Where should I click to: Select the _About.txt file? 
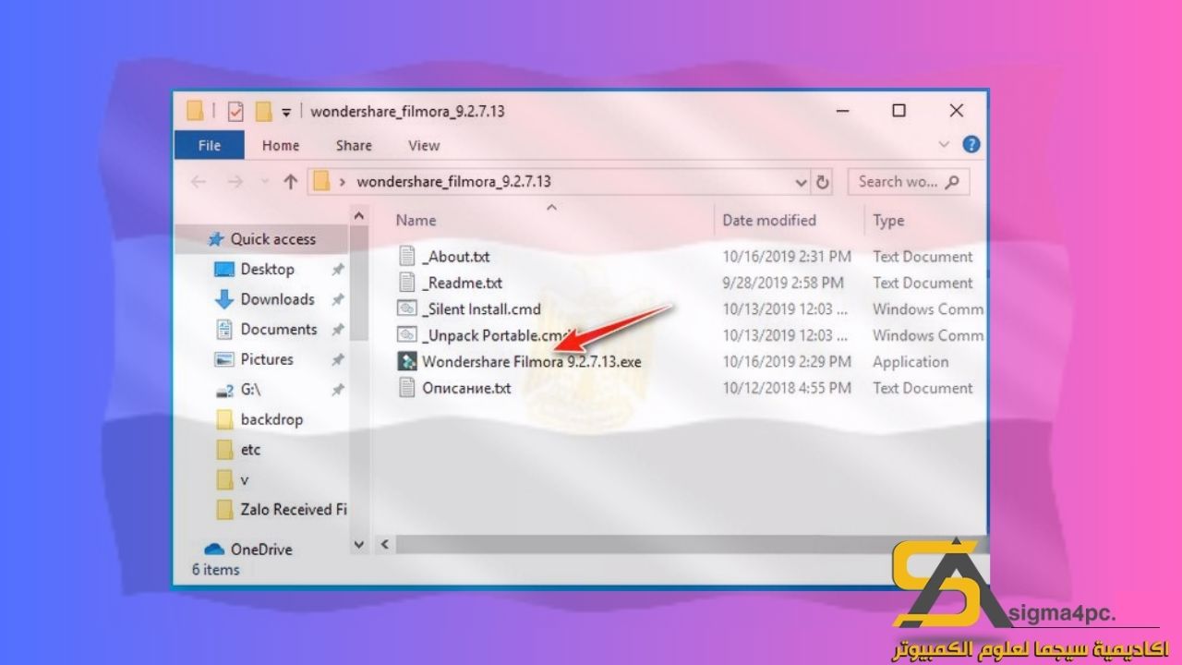(456, 257)
